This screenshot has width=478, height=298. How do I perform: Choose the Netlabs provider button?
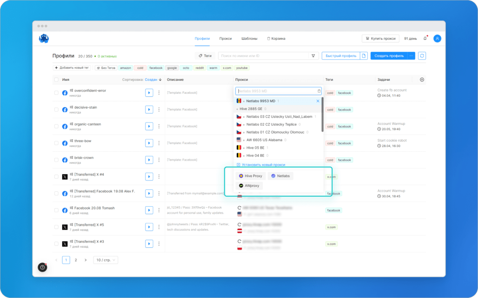pos(281,176)
